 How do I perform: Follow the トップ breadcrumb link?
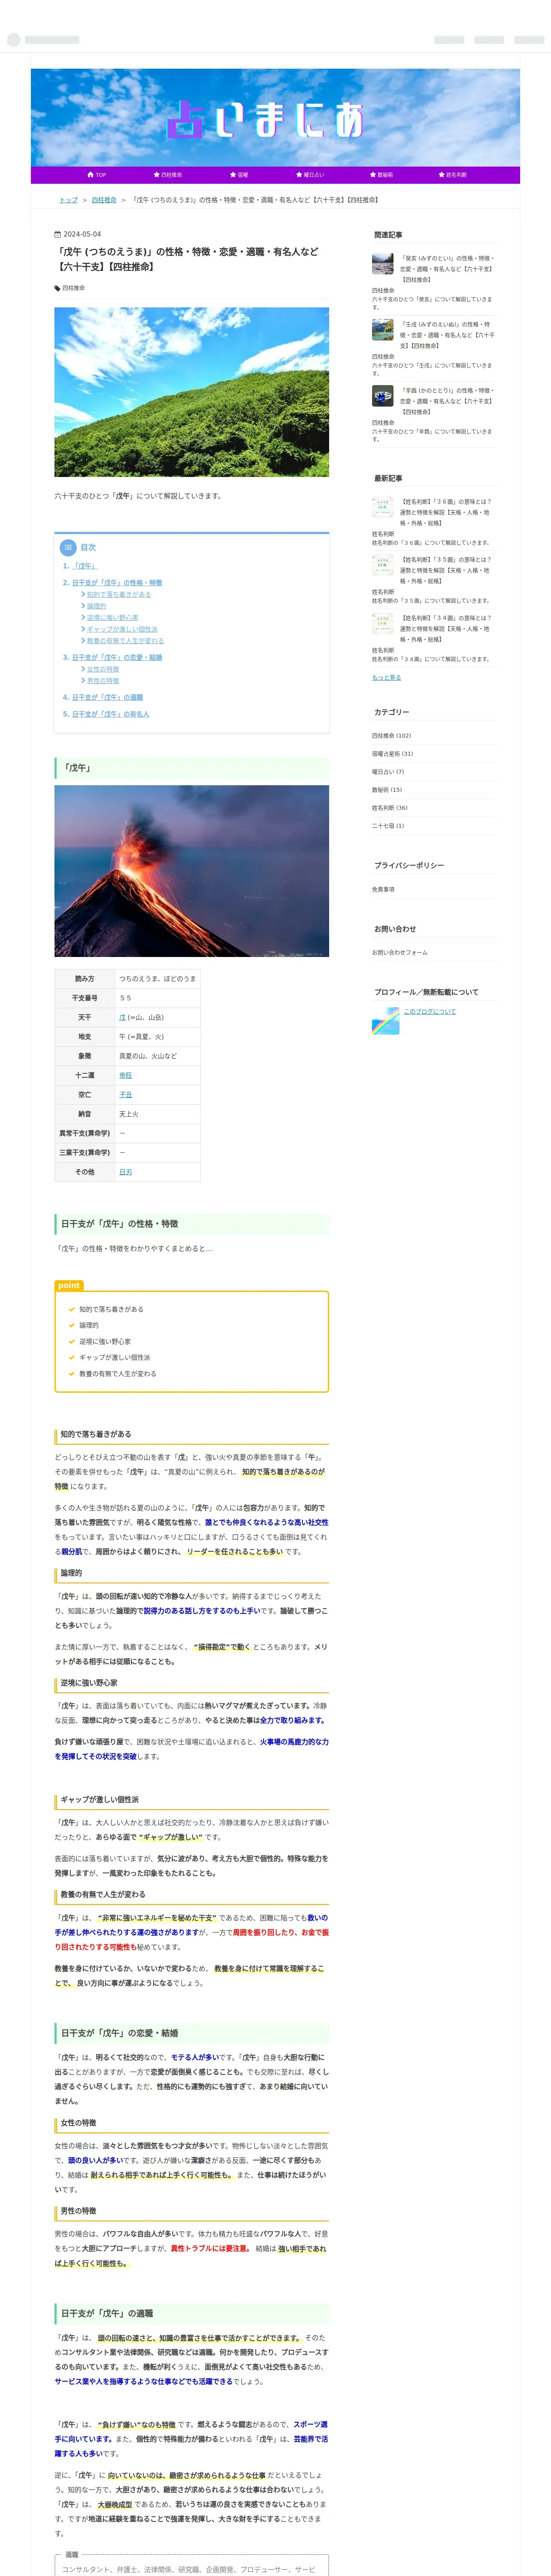tap(68, 200)
